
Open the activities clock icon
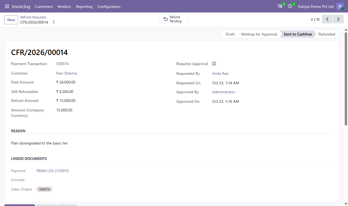point(290,6)
